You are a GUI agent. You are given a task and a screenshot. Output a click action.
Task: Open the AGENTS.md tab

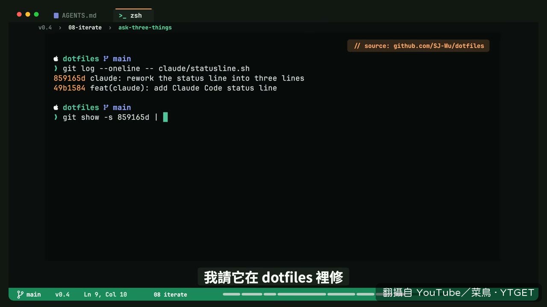click(x=75, y=15)
